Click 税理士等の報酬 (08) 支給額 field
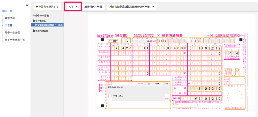 coord(168,68)
